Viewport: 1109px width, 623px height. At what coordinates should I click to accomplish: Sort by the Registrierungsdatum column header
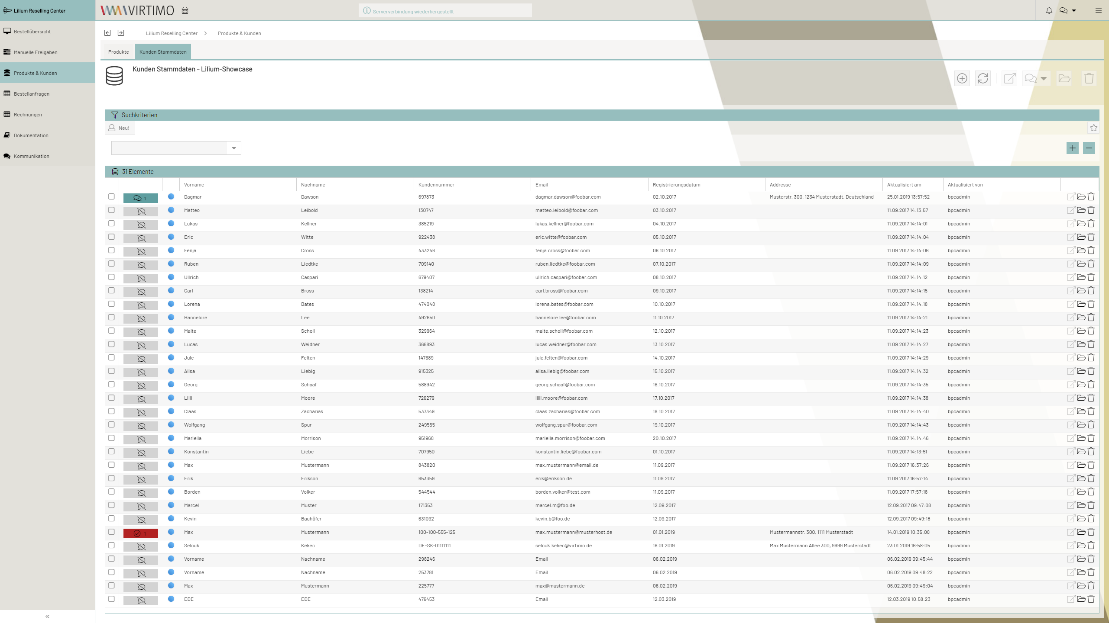pyautogui.click(x=707, y=185)
